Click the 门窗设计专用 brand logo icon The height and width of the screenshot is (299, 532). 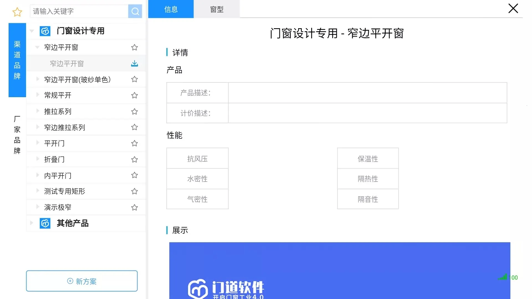click(45, 31)
